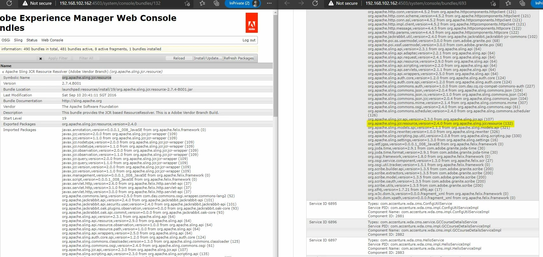Viewport: 543px width, 257px height.
Task: Click the highlighted org.apache.sling.jcr.resource (132) import line
Action: point(440,123)
